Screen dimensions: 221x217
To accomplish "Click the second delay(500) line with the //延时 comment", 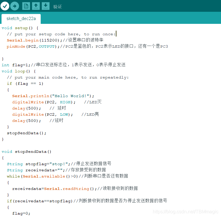I will (38, 121).
